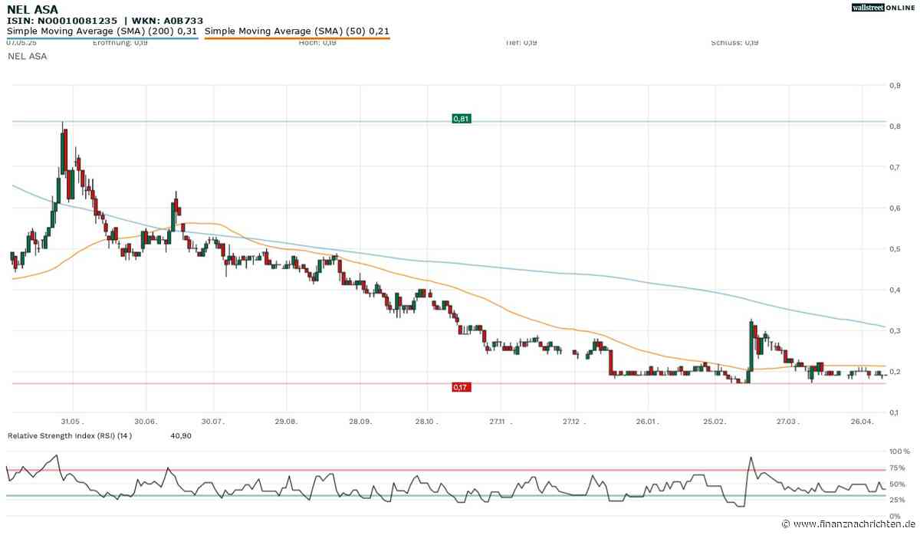
Task: Click the 0,9 price axis label
Action: point(895,85)
